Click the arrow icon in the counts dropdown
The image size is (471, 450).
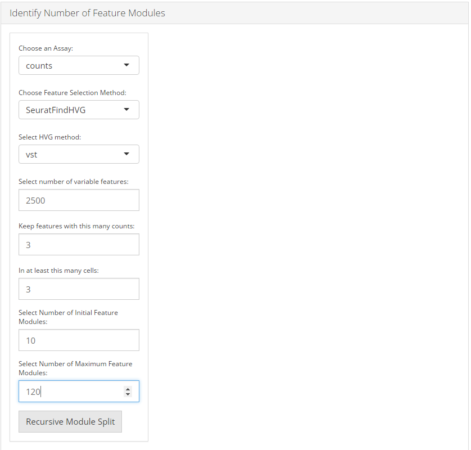click(126, 65)
